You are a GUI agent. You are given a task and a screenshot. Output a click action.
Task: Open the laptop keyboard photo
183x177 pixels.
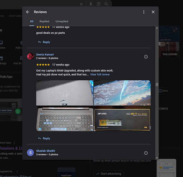pos(65,118)
